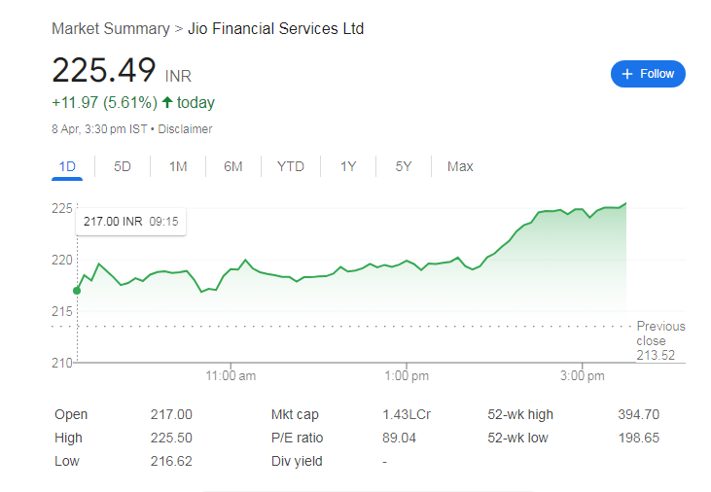Click the Previous close label
The height and width of the screenshot is (492, 711).
[x=660, y=334]
